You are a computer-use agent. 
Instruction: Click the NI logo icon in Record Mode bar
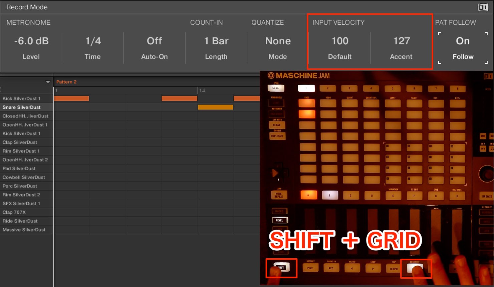[x=483, y=7]
